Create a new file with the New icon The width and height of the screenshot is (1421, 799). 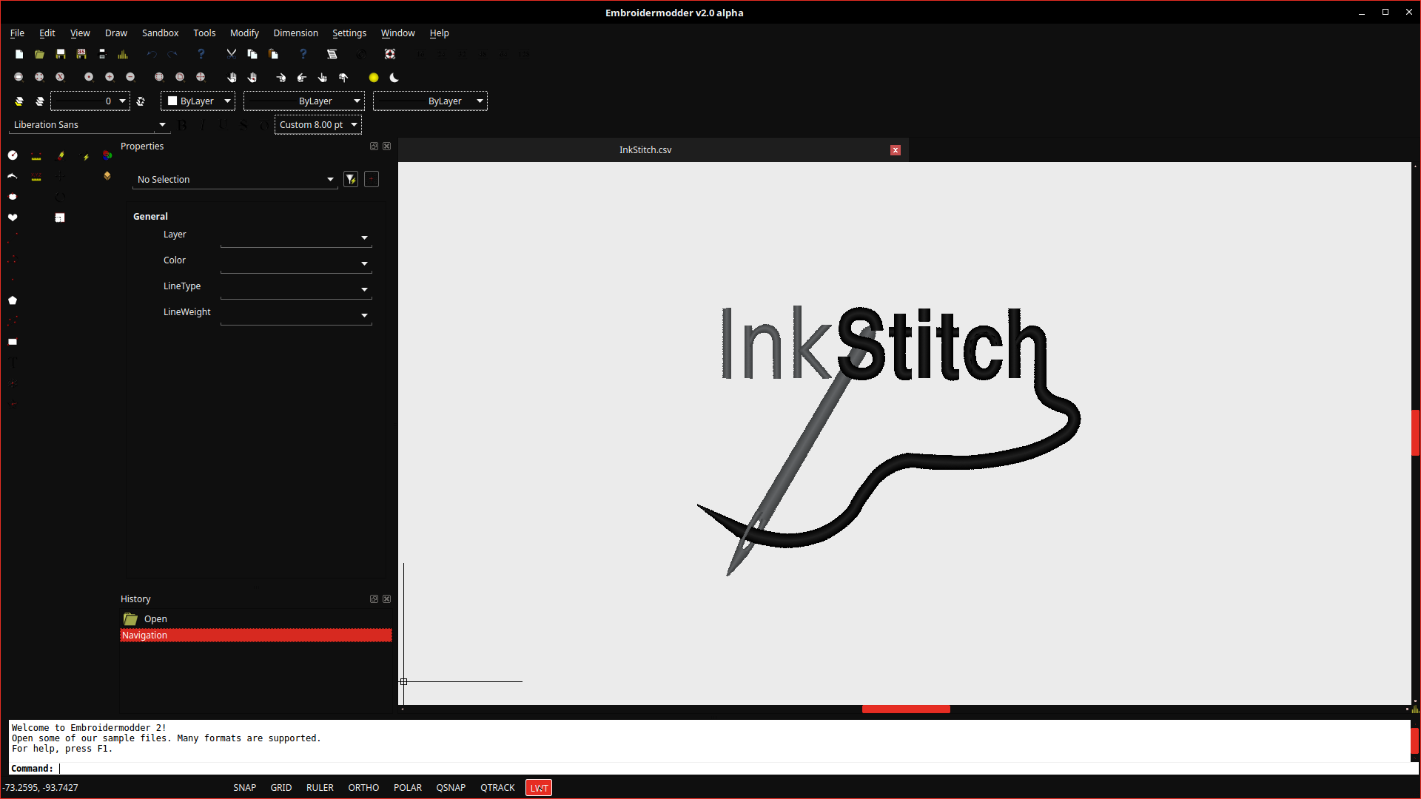pos(19,53)
